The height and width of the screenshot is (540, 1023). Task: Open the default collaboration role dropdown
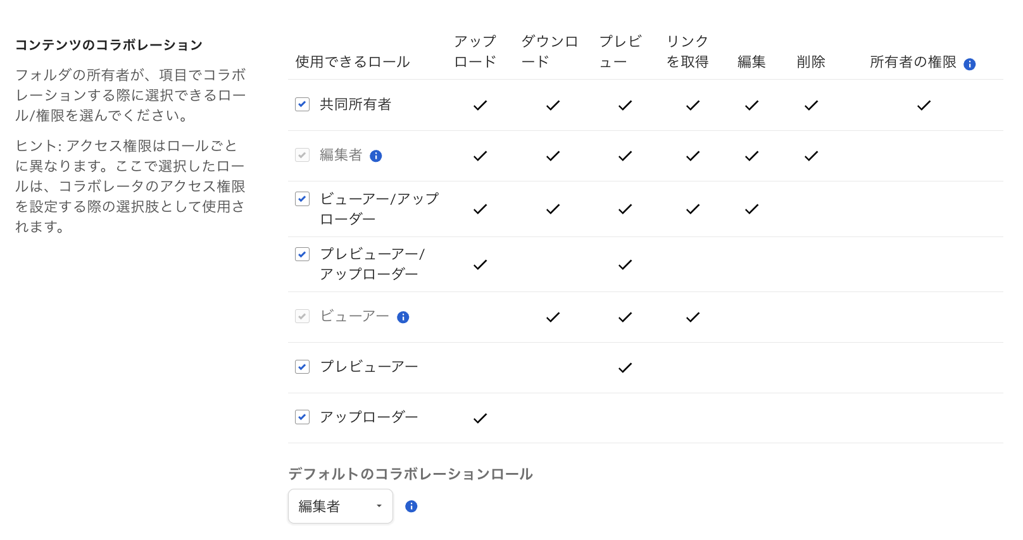(341, 506)
